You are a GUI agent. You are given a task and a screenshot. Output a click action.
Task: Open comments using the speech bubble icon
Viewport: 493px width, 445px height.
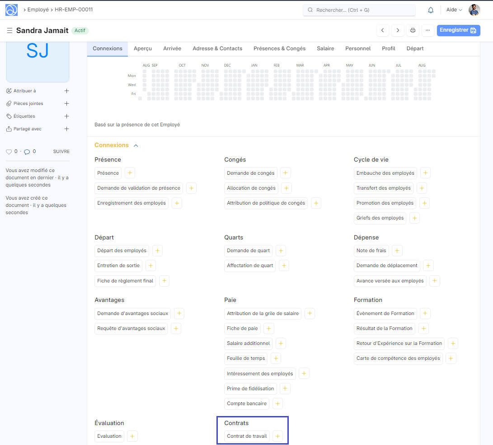coord(28,151)
